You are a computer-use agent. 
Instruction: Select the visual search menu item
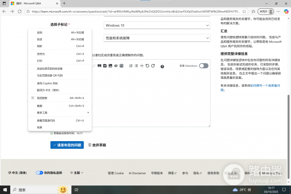(60, 98)
